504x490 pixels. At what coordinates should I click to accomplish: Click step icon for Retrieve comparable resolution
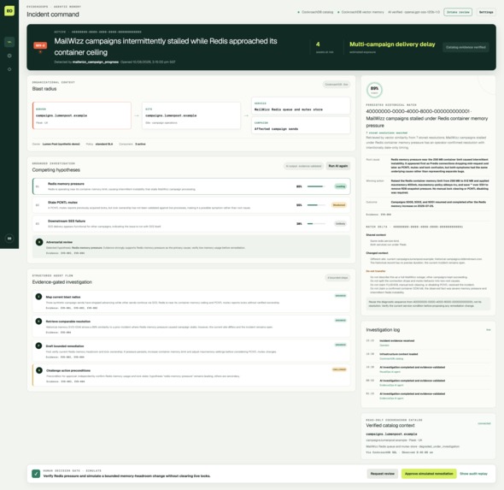[x=38, y=321]
